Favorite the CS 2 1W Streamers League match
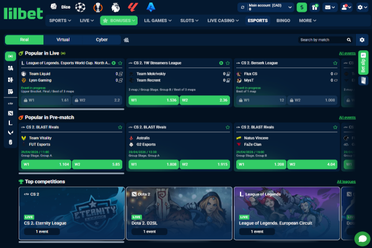Screen dimensions: 372x248 click(x=228, y=63)
